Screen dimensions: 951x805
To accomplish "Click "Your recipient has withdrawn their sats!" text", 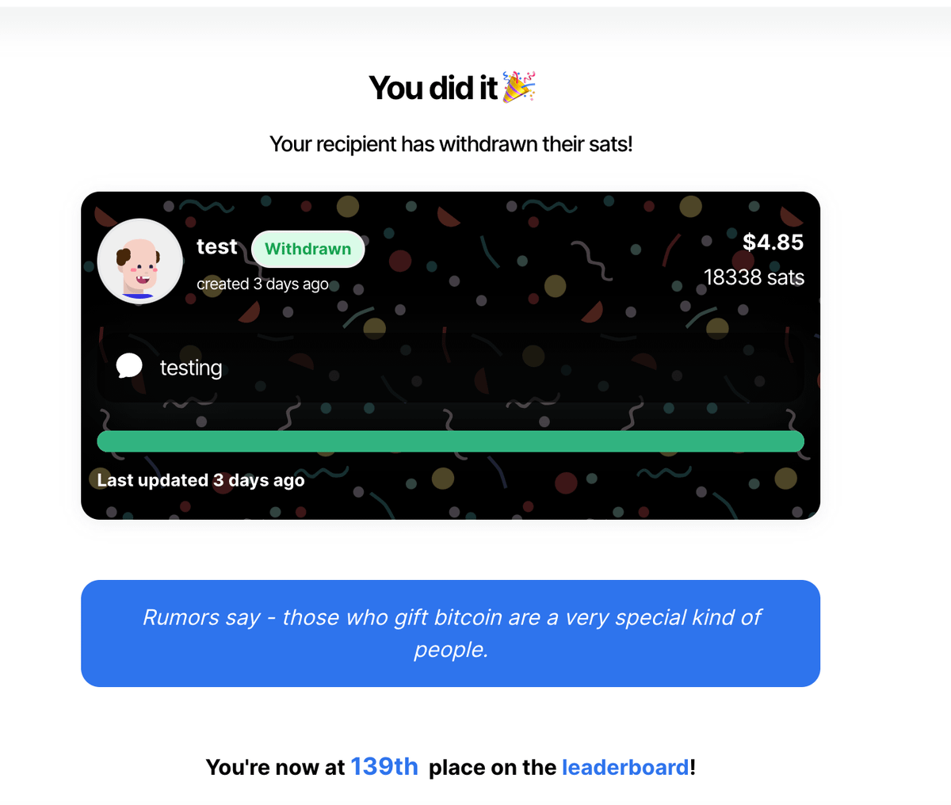I will pyautogui.click(x=451, y=144).
